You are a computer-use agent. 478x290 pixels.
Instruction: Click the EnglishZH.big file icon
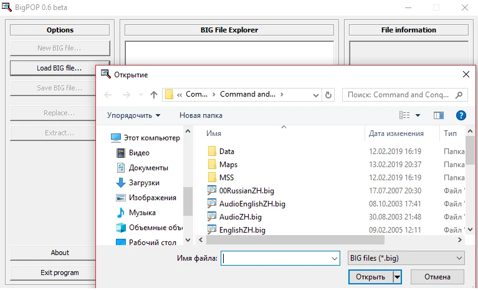pyautogui.click(x=211, y=230)
